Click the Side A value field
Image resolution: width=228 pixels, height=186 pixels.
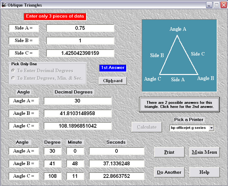[80, 28]
